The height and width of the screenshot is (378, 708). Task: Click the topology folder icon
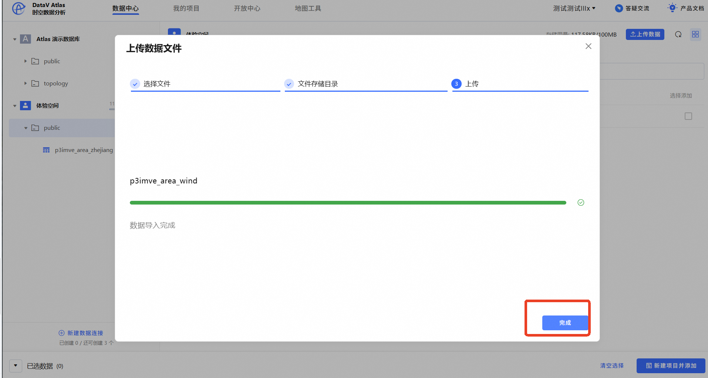pos(35,83)
